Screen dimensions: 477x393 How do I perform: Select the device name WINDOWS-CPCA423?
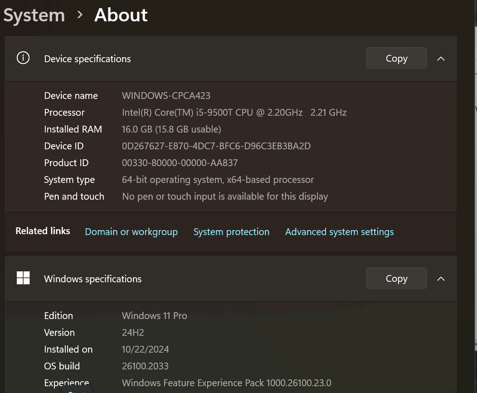point(166,96)
